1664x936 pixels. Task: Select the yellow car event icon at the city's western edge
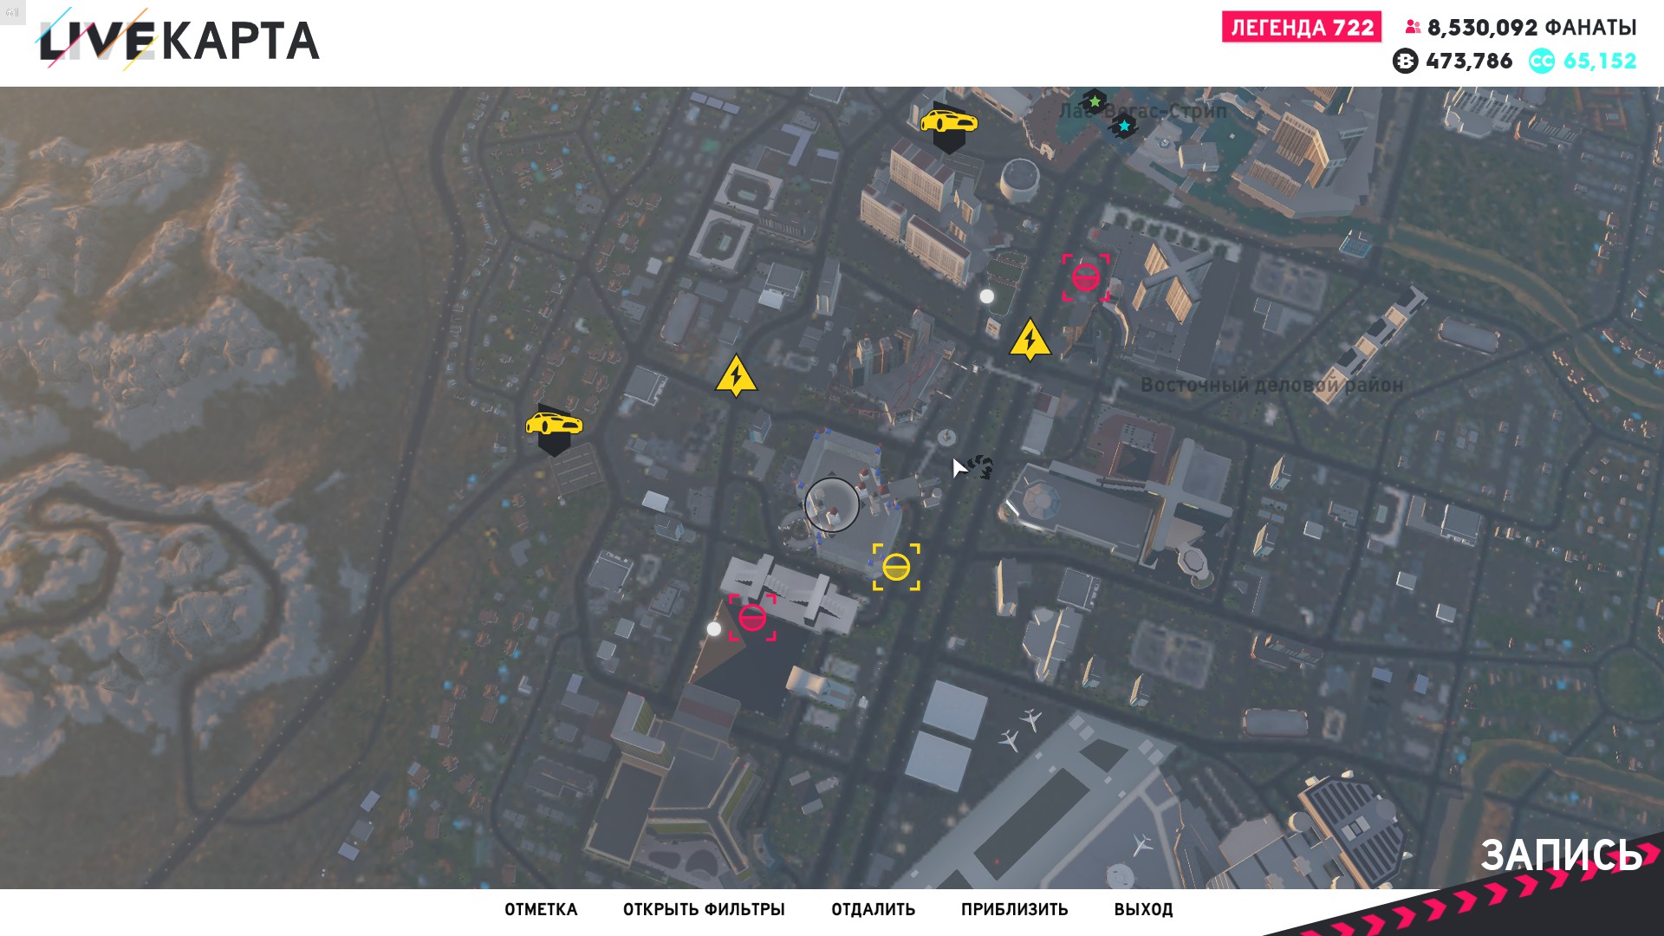pyautogui.click(x=554, y=428)
